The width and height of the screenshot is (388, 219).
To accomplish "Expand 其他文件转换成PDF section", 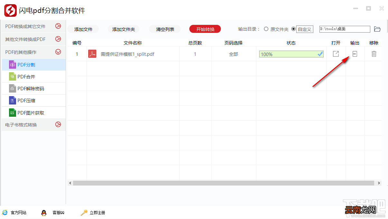I will tap(58, 39).
